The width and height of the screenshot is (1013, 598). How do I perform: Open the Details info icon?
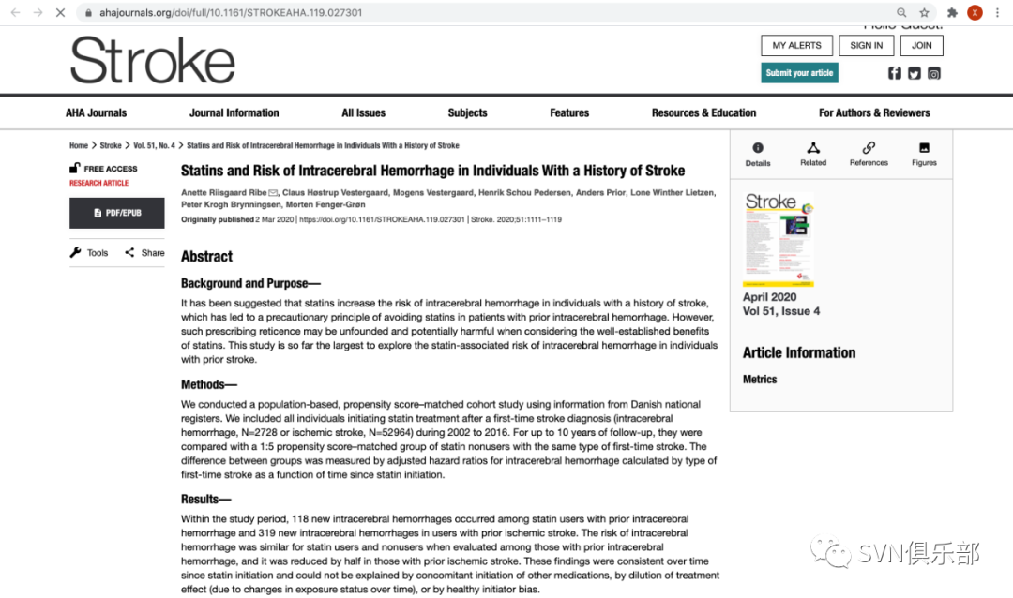tap(758, 148)
